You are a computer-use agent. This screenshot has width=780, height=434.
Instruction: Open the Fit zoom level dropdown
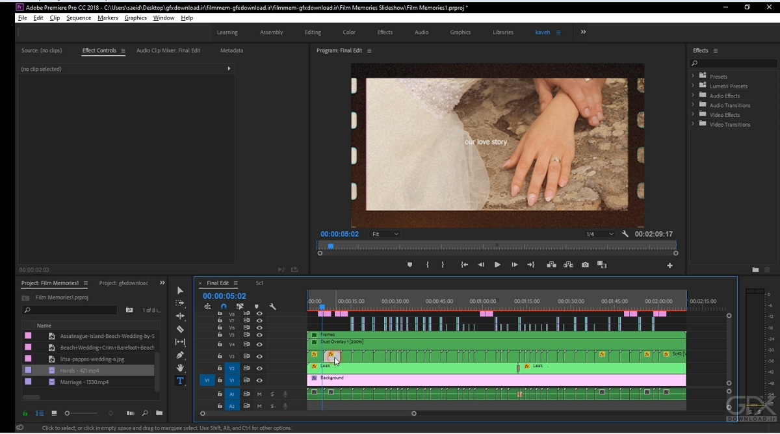coord(385,234)
